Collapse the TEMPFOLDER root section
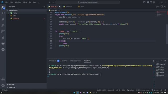Screen dimensions: 168x94 [x=7, y=10]
